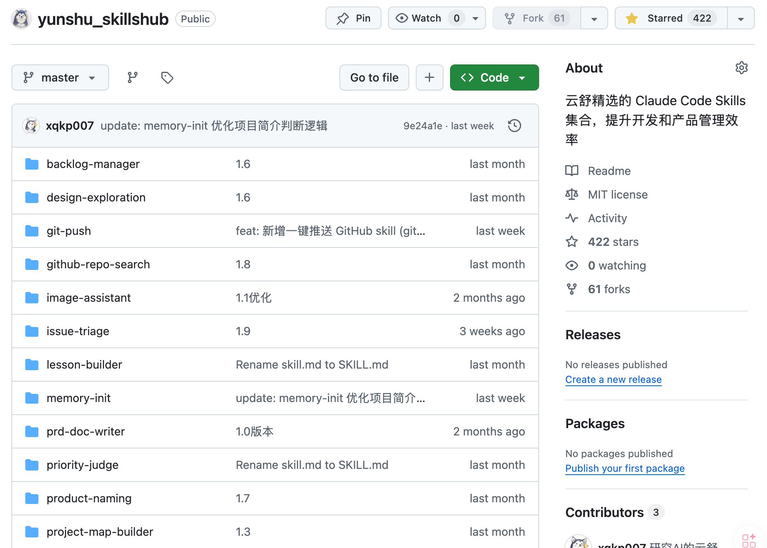Toggle Pin for this repository
Screen dimensions: 767x548
point(353,18)
